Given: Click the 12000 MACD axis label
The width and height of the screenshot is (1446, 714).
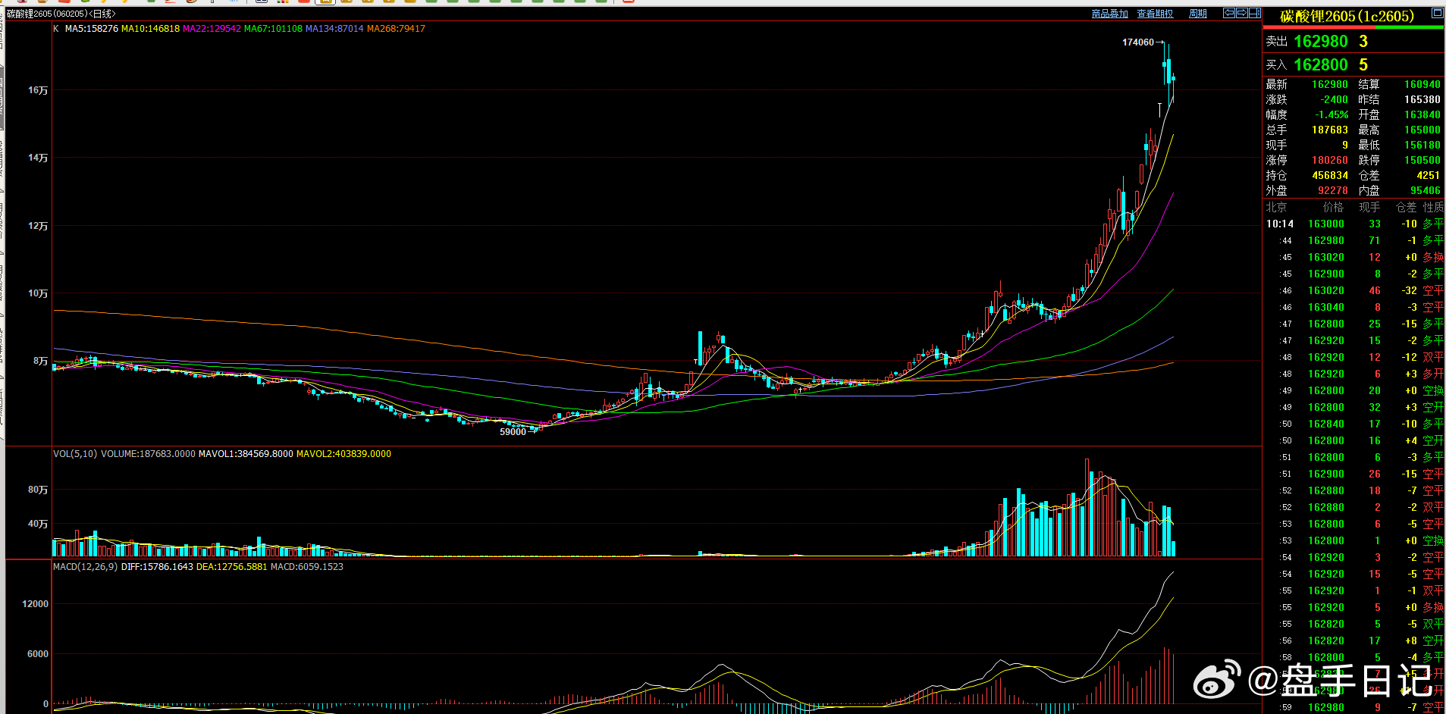Looking at the screenshot, I should tap(36, 604).
